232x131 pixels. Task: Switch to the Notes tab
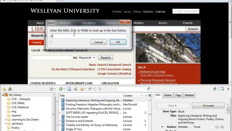point(168,95)
